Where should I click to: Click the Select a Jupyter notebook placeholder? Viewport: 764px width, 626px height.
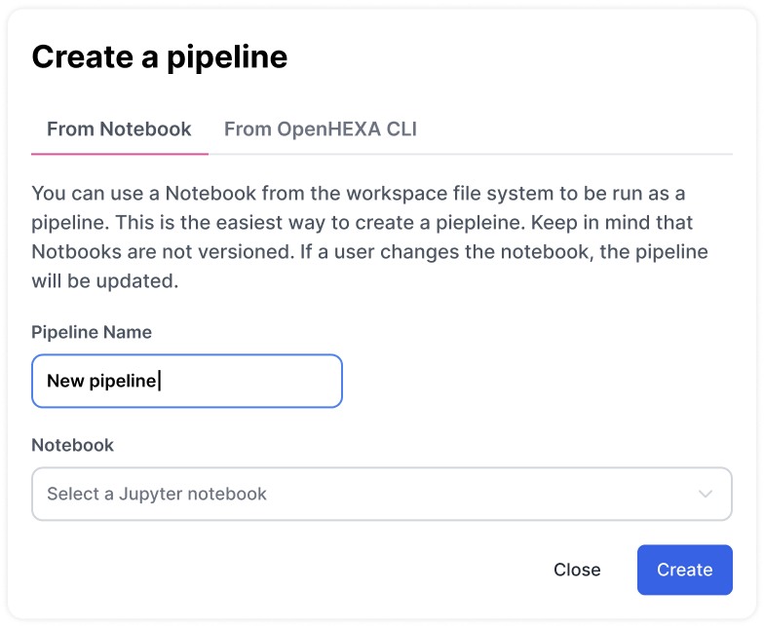click(157, 494)
